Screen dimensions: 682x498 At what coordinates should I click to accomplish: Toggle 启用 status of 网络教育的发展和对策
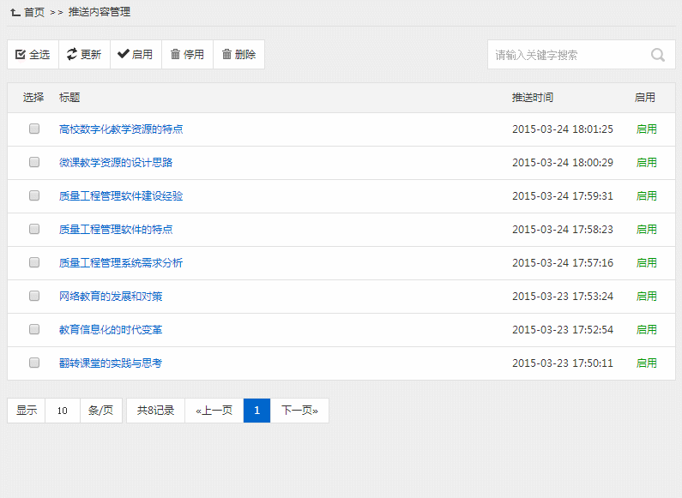646,297
